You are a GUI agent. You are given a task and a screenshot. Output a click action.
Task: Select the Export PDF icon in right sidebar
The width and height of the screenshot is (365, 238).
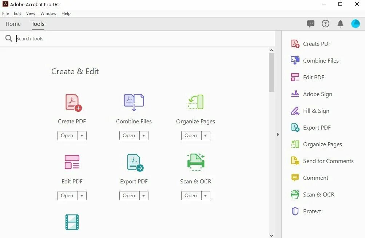[295, 128]
